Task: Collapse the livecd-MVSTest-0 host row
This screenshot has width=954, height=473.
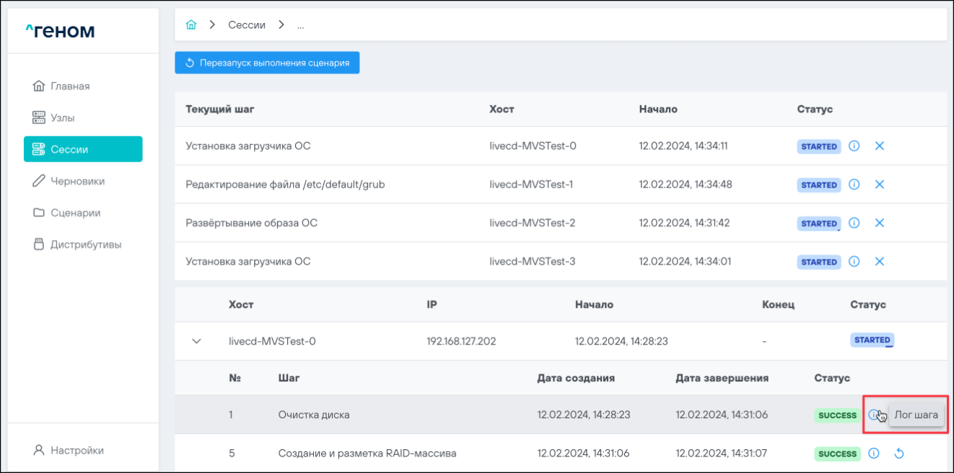Action: click(196, 341)
